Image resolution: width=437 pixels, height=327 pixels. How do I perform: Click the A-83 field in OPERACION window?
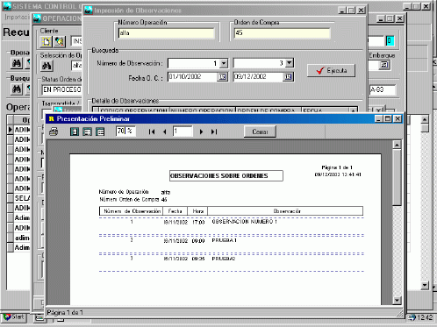(383, 89)
